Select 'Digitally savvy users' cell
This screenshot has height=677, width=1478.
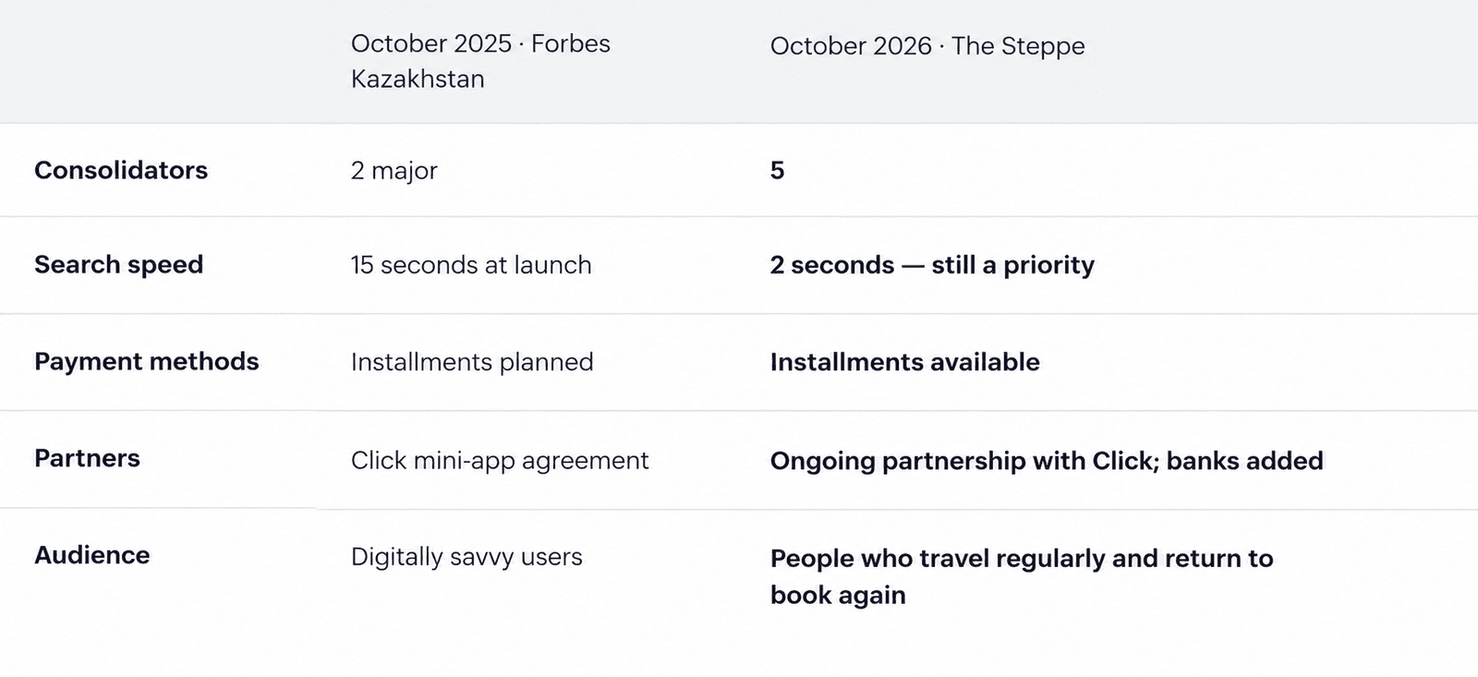(466, 557)
